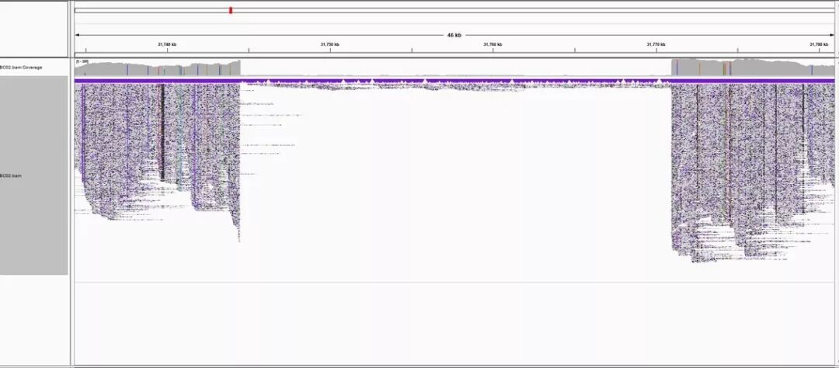Click the red locus marker on the chromosome ideogram
Image resolution: width=839 pixels, height=368 pixels.
click(x=231, y=10)
